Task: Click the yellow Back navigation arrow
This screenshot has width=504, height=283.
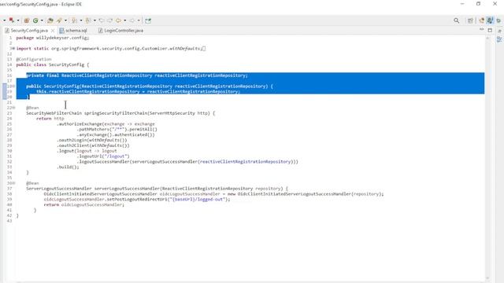Action: click(x=119, y=20)
